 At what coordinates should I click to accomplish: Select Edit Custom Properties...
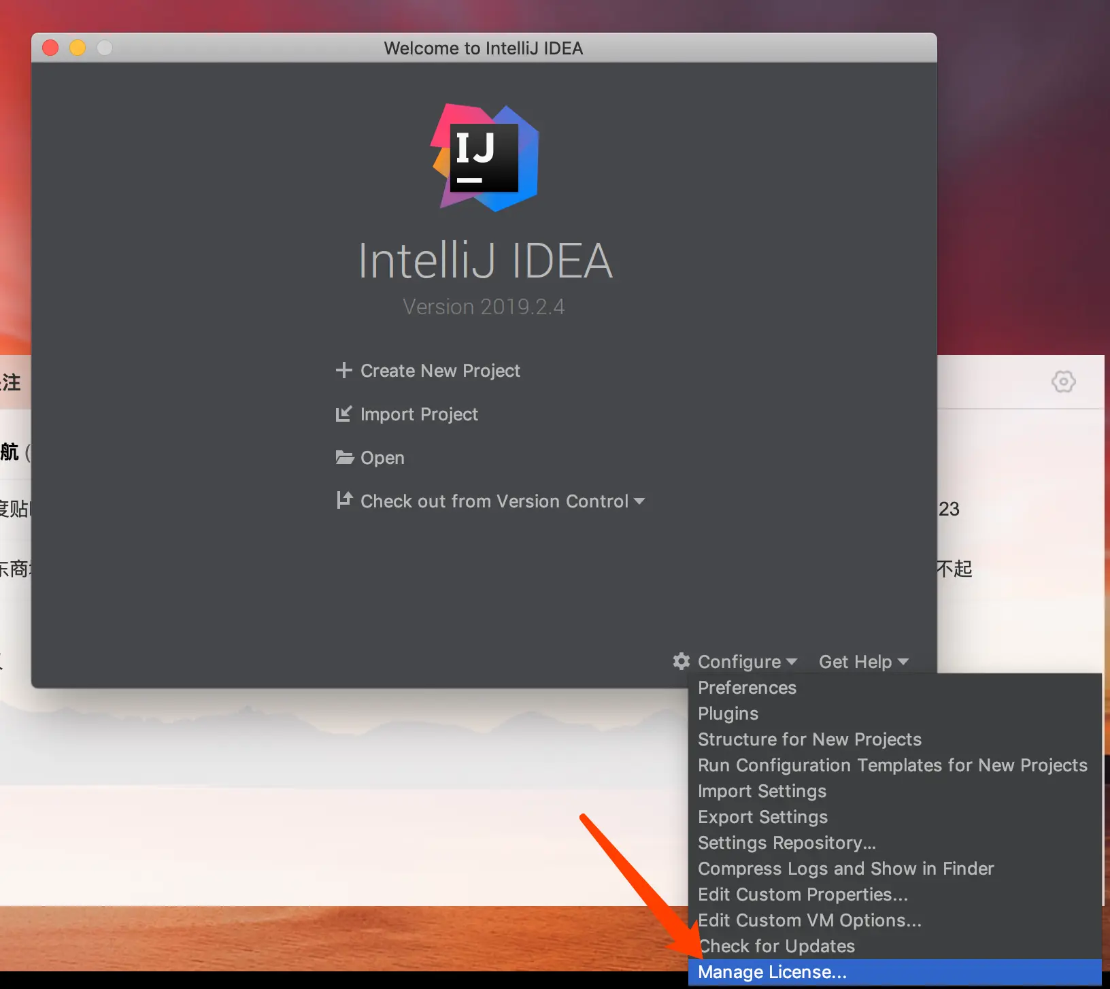[x=894, y=894]
